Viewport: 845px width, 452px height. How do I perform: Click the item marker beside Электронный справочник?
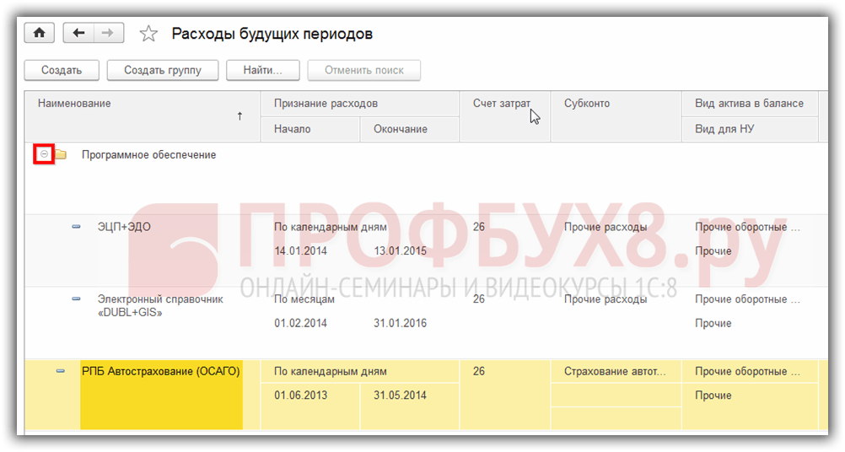click(x=76, y=299)
